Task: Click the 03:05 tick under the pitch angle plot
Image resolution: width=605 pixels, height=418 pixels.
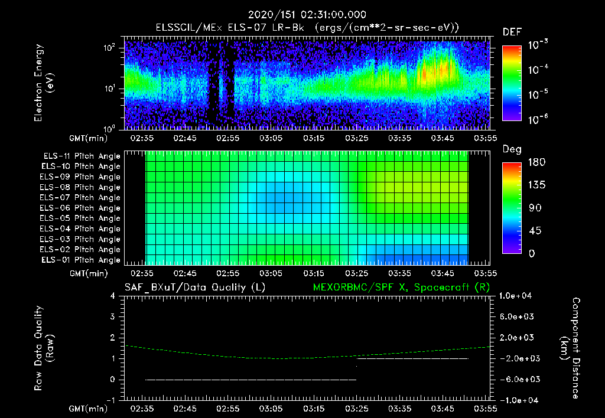Action: [271, 274]
